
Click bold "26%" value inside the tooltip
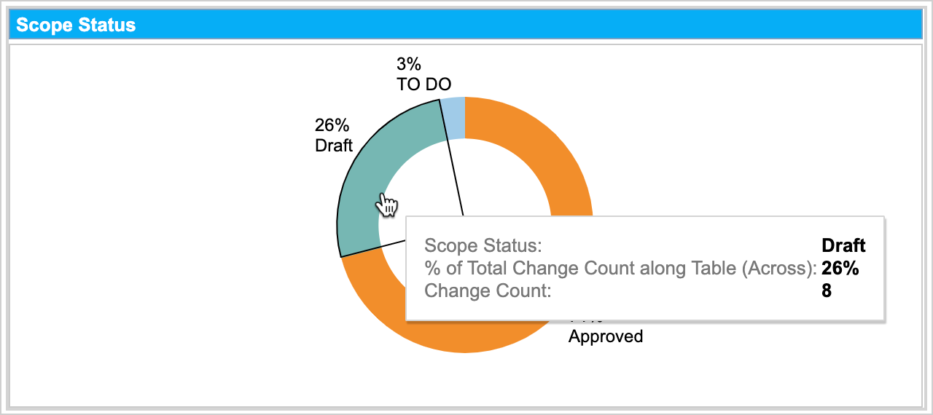[x=840, y=269]
